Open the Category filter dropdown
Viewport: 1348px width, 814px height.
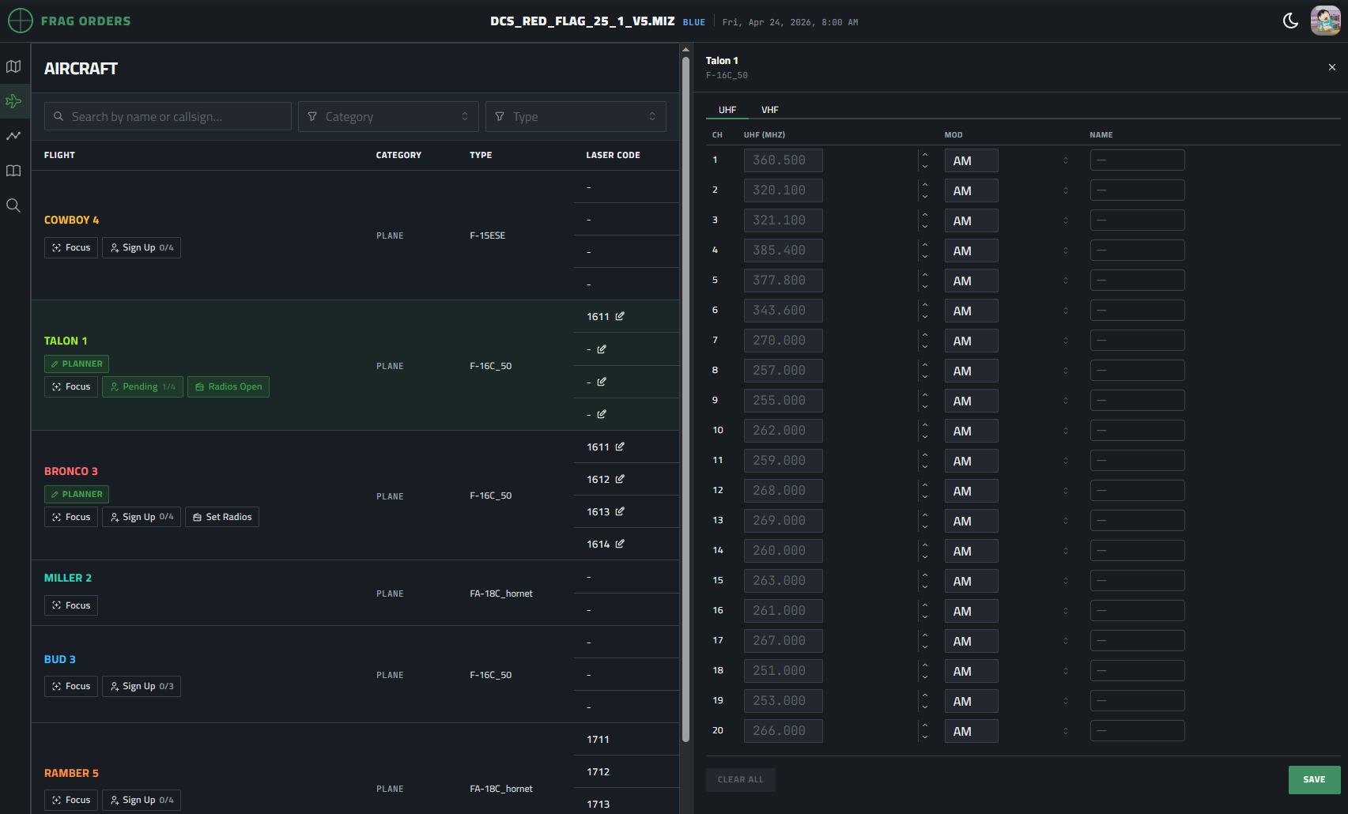(x=388, y=116)
